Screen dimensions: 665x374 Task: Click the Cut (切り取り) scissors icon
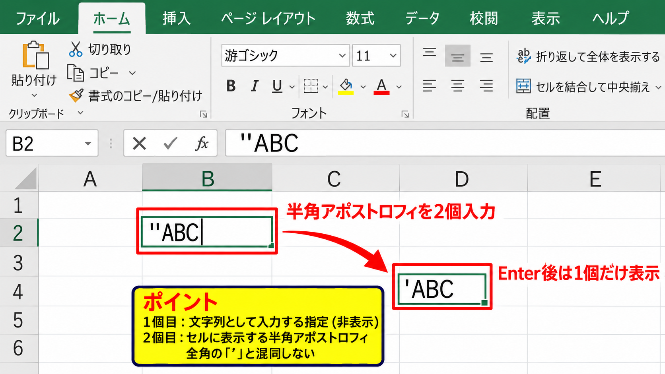(x=76, y=49)
